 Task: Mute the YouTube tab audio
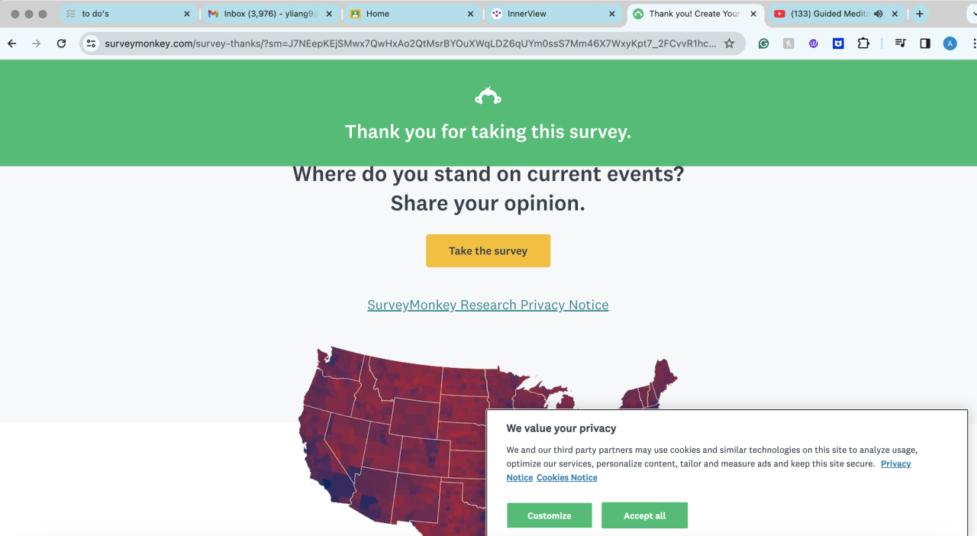pos(879,14)
